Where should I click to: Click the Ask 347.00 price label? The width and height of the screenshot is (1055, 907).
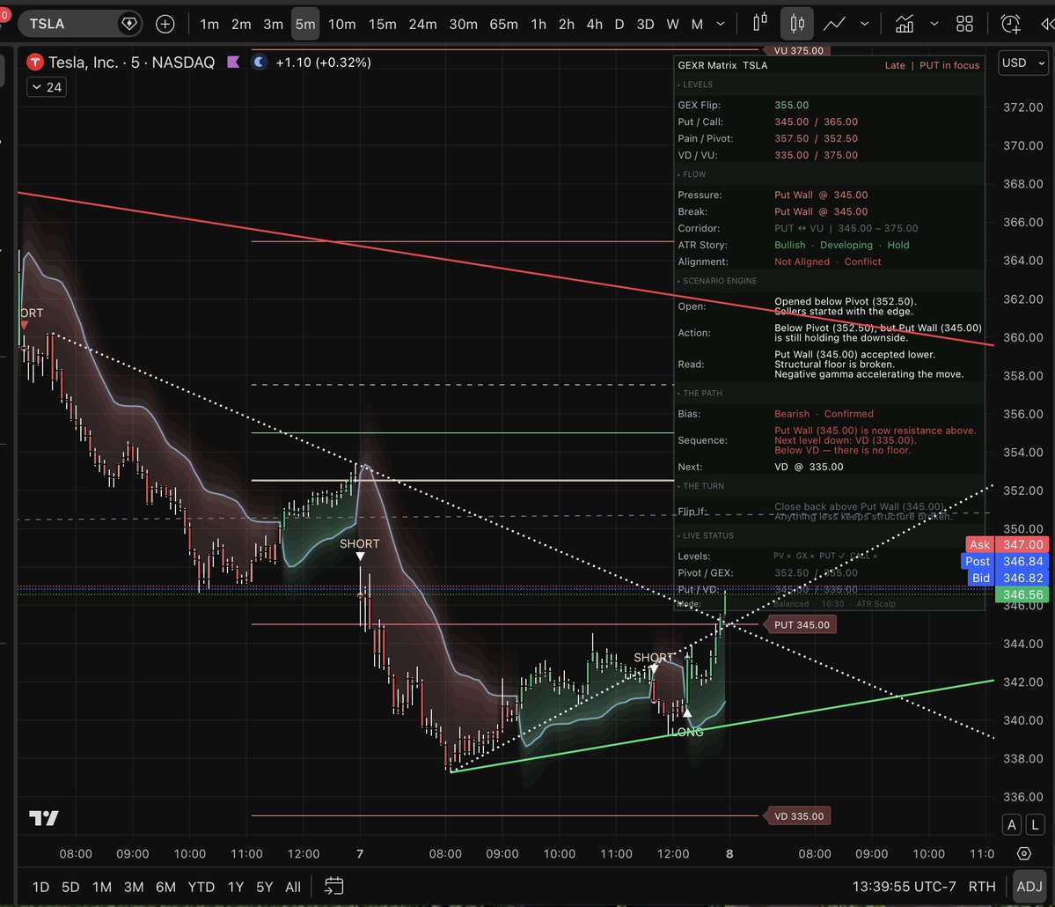pos(1007,544)
